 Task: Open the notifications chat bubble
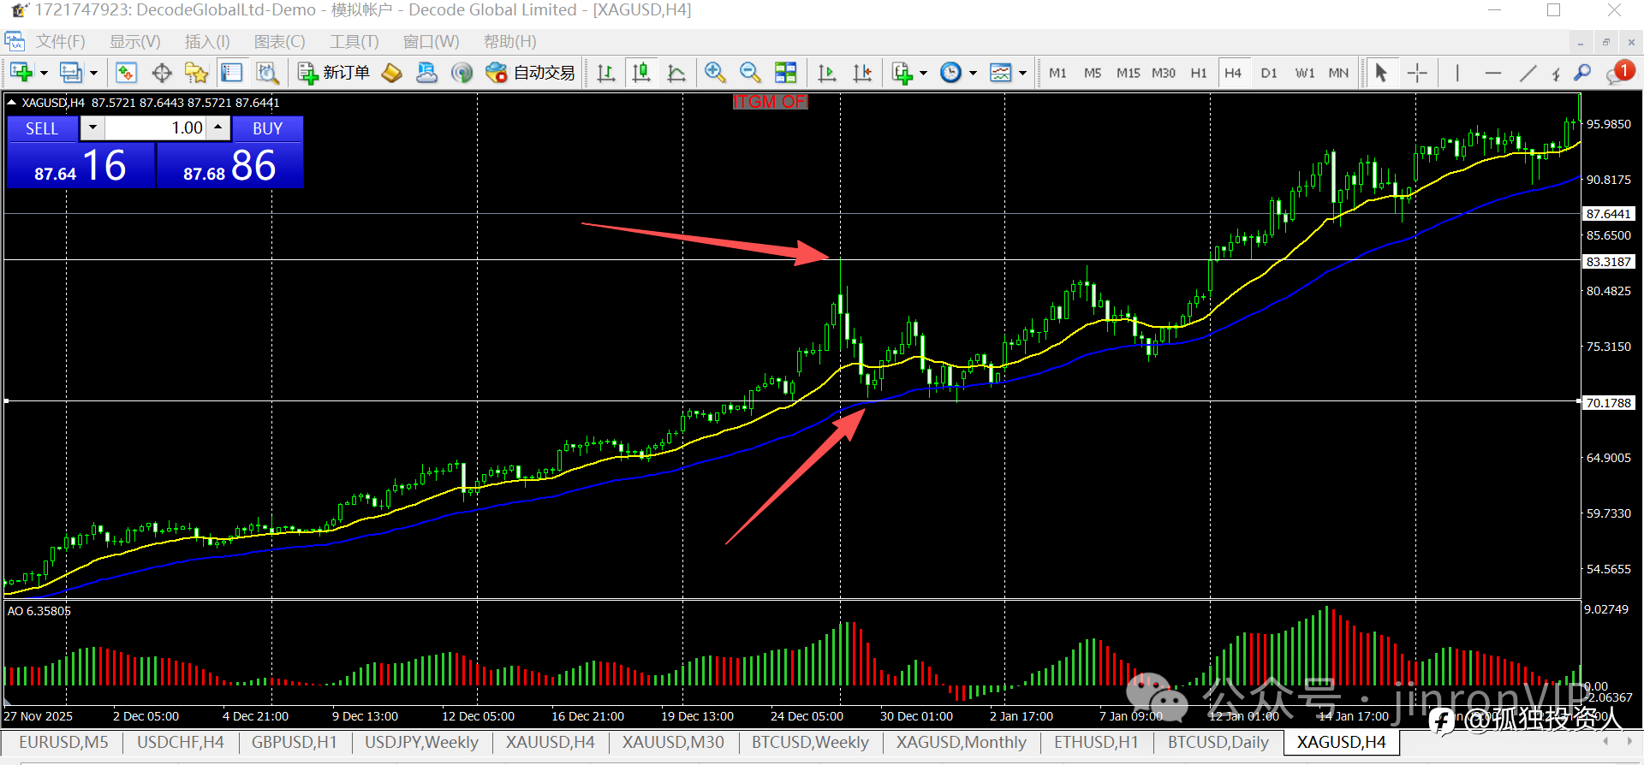pyautogui.click(x=1619, y=73)
